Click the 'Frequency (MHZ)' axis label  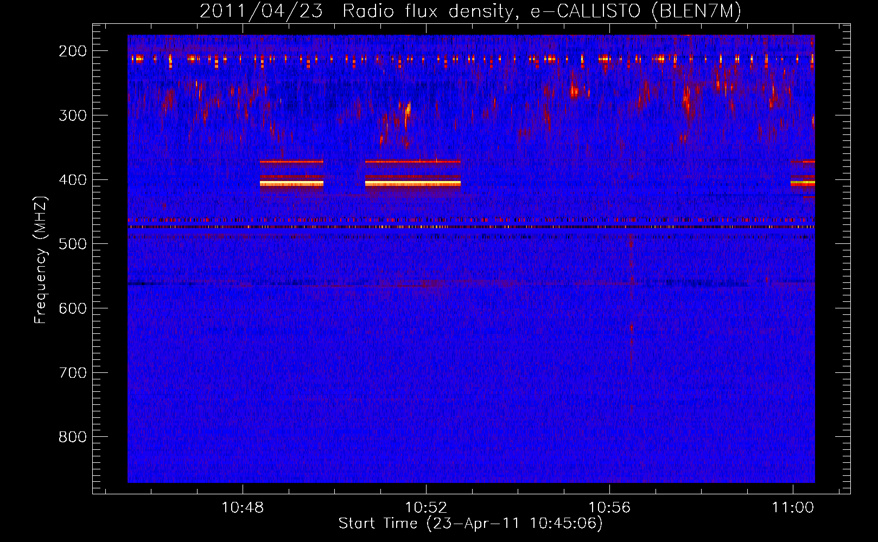tap(41, 260)
